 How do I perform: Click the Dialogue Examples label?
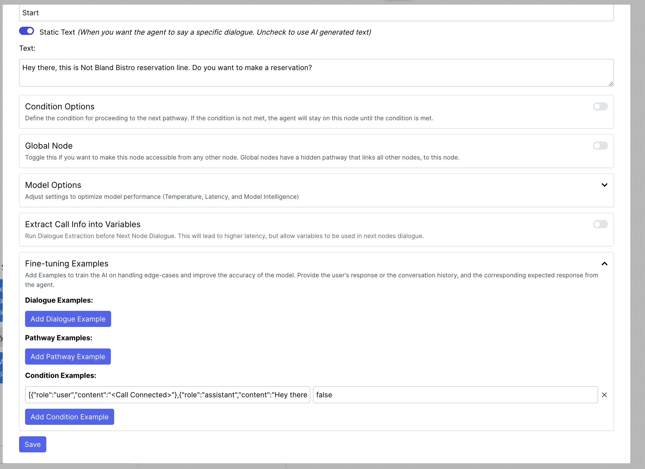click(59, 300)
